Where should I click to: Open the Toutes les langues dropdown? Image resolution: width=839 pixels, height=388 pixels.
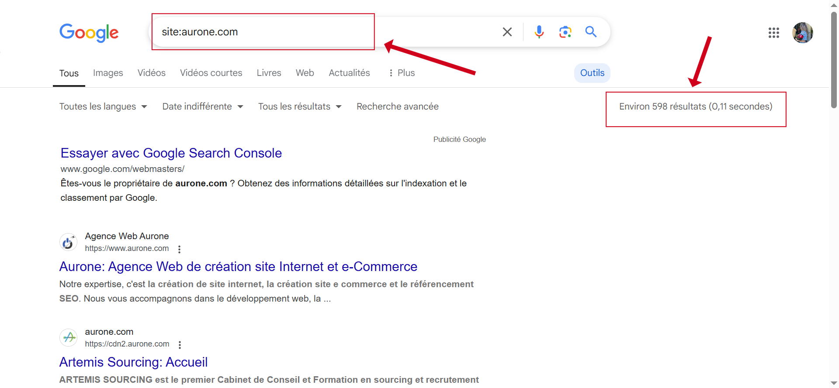[x=103, y=106]
